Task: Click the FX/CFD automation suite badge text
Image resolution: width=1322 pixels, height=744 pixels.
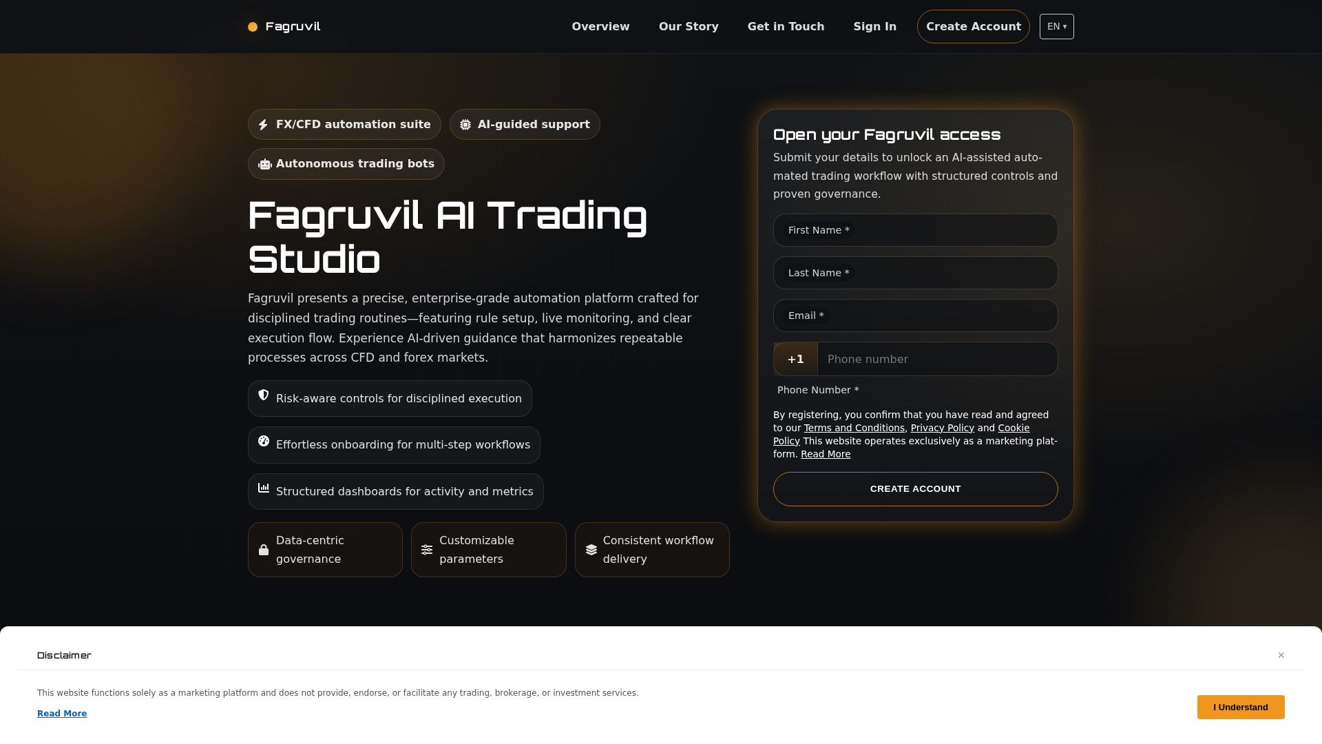Action: click(x=353, y=125)
